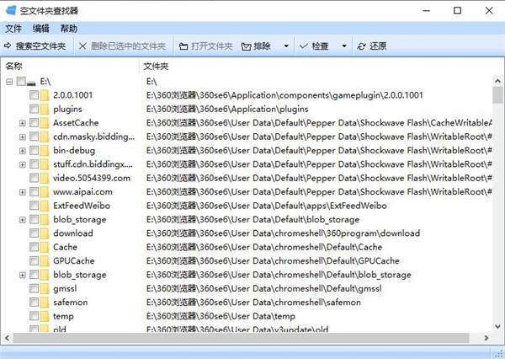Select the chromeshell\Default\Cache path text
Screen dimensions: 505x359
[x=264, y=248]
